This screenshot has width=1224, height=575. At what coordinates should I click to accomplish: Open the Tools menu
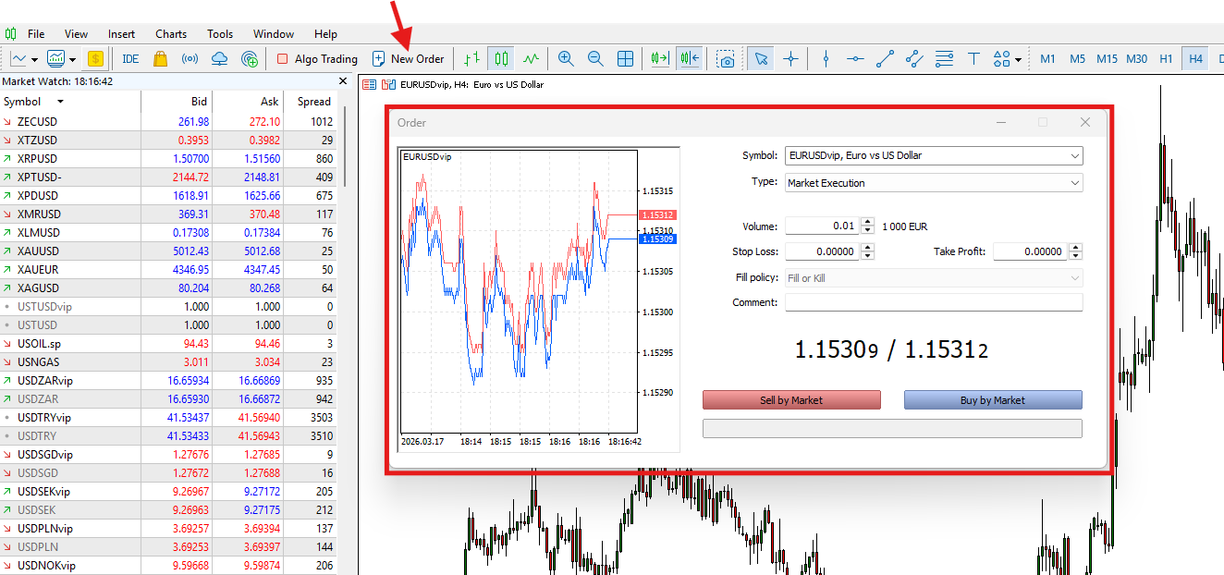[220, 34]
